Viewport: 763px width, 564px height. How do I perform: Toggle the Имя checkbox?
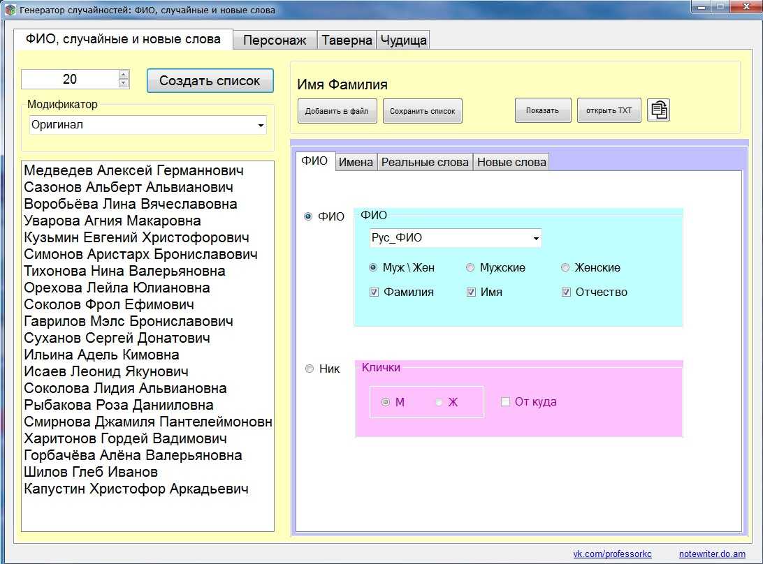[x=471, y=292]
